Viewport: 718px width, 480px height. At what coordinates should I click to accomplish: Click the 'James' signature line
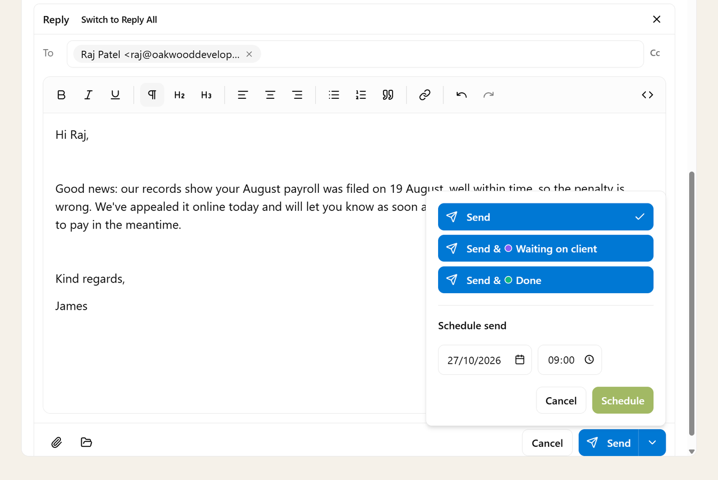[72, 306]
